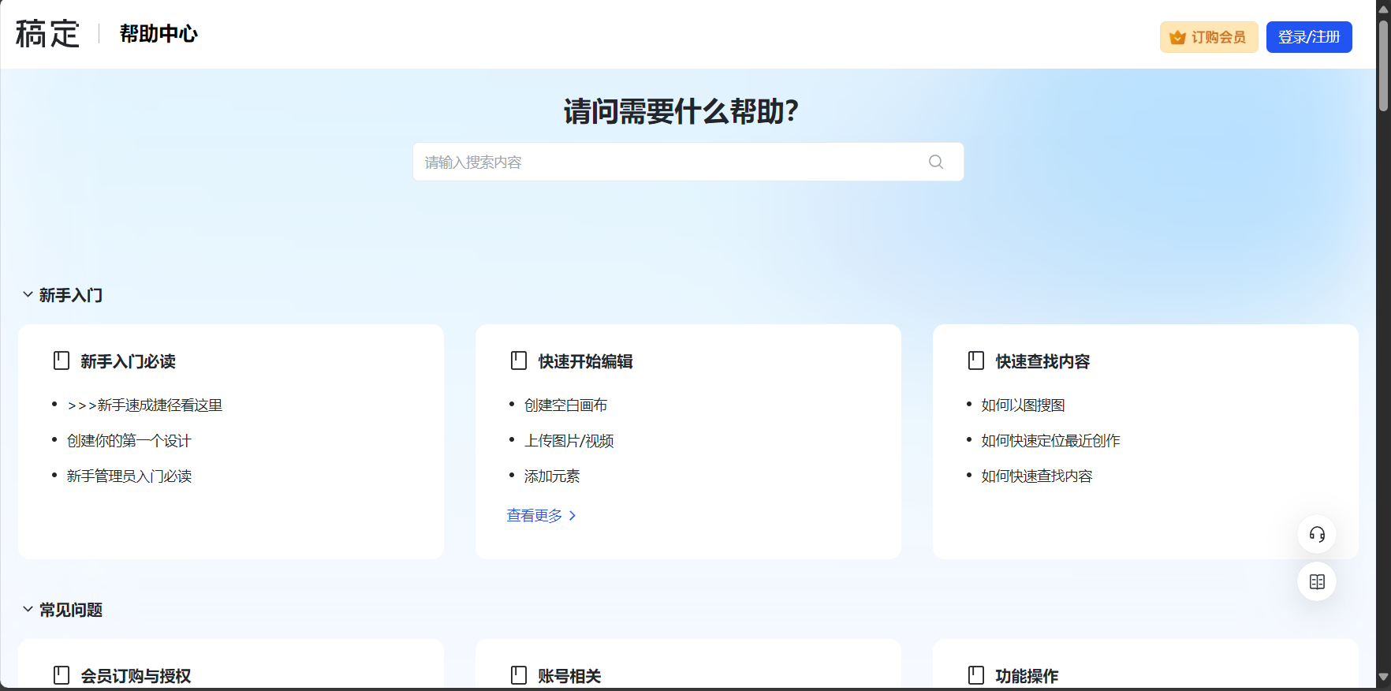Click the scrollbar down arrow
The image size is (1391, 691).
1383,678
